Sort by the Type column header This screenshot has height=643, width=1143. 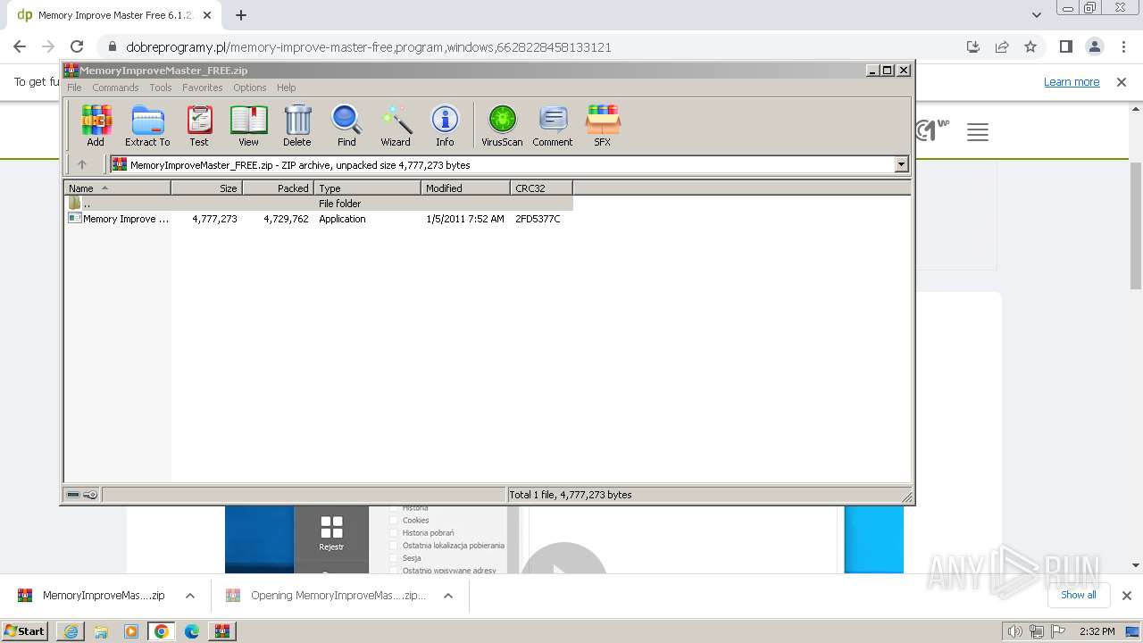click(x=367, y=188)
